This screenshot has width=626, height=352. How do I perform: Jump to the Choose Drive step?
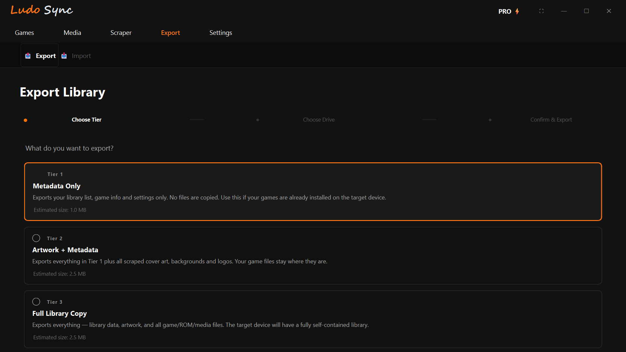click(x=319, y=120)
